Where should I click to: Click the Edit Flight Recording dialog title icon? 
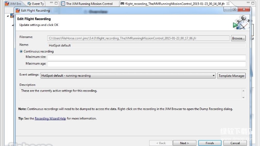[18, 10]
